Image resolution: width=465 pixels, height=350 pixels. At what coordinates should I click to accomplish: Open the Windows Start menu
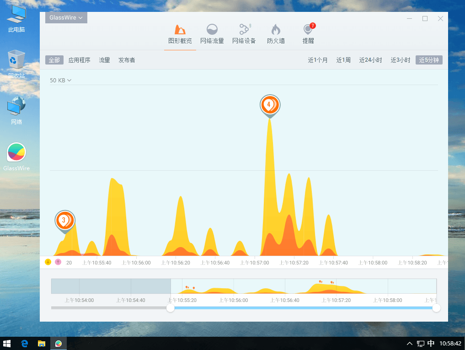pyautogui.click(x=7, y=344)
